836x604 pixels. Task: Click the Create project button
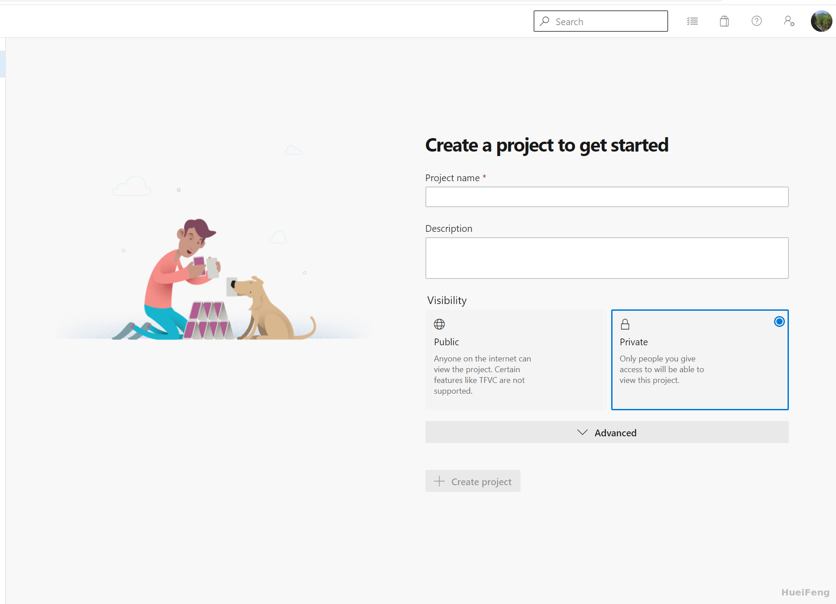coord(473,481)
